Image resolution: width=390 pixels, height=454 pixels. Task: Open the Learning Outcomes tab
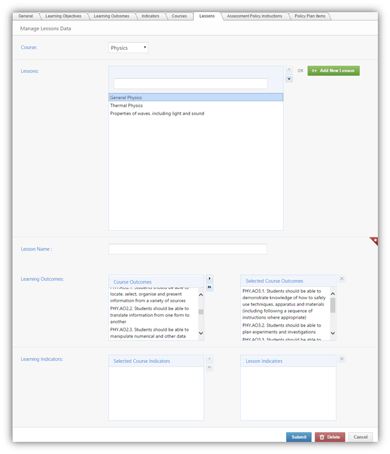[x=112, y=16]
